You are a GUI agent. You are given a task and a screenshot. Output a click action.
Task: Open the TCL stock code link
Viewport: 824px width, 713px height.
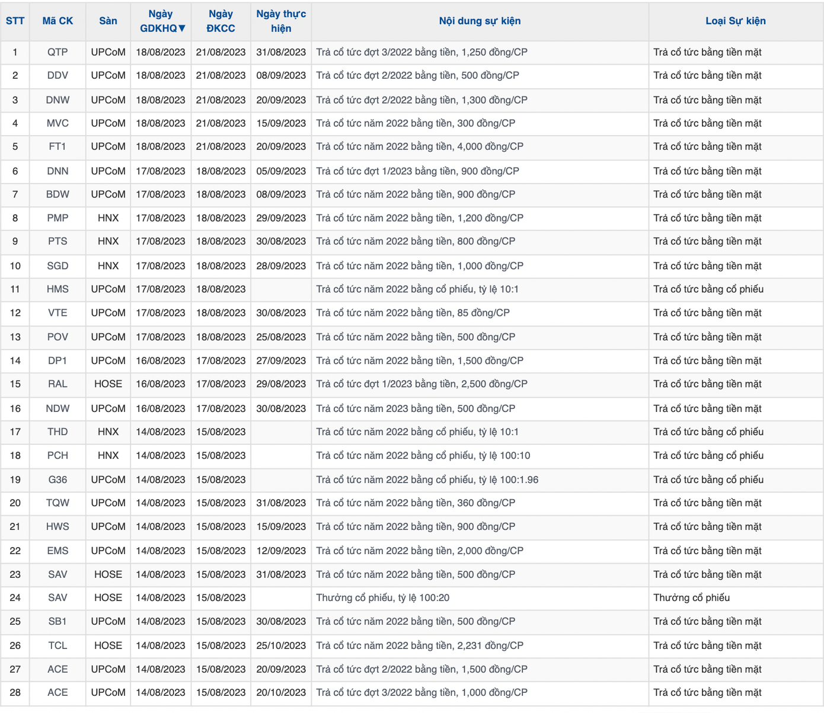pyautogui.click(x=58, y=645)
